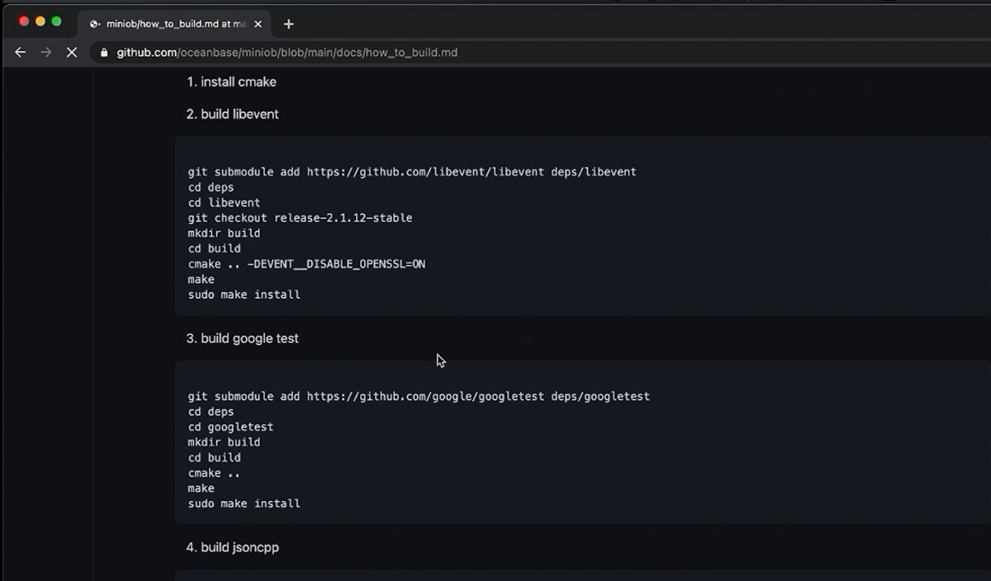Viewport: 991px width, 581px height.
Task: Click the "3. build google test" heading
Action: coord(242,338)
